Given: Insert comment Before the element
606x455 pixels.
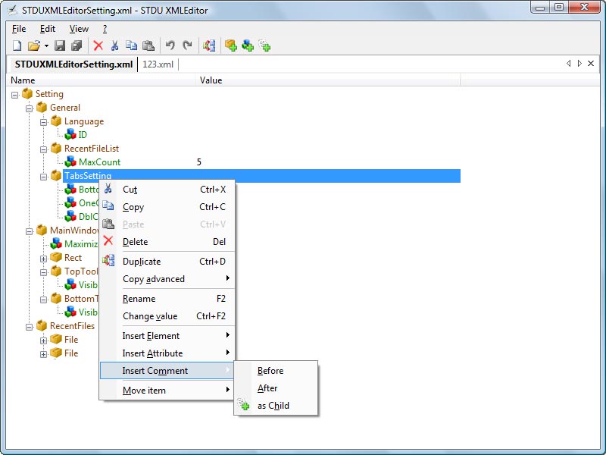Looking at the screenshot, I should [276, 371].
